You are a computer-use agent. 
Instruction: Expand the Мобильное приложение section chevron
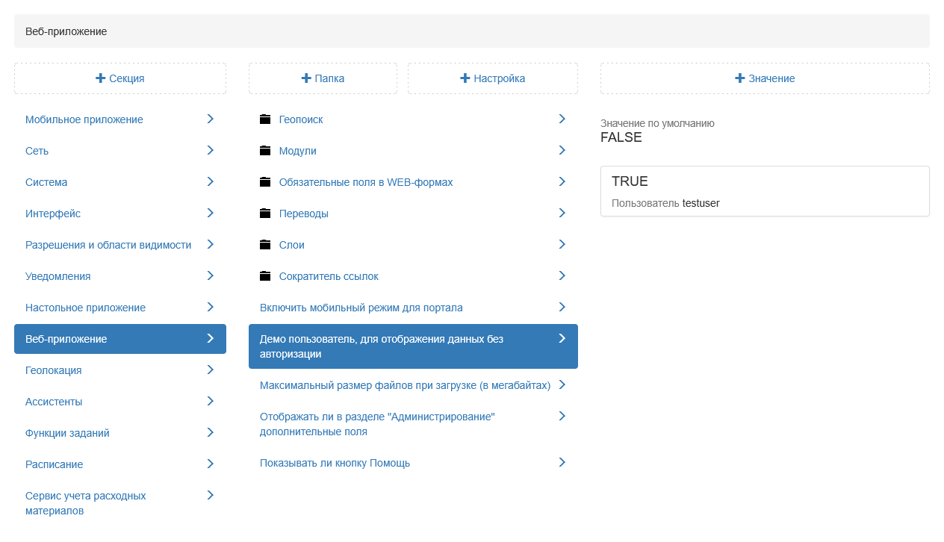(x=211, y=119)
